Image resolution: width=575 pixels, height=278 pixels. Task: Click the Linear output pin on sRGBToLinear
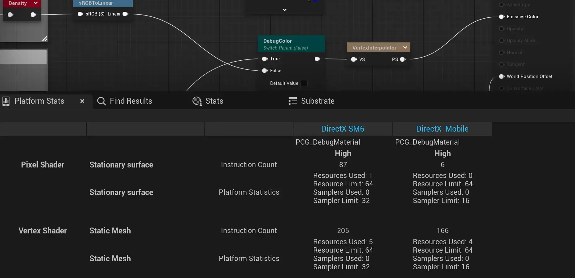(125, 14)
